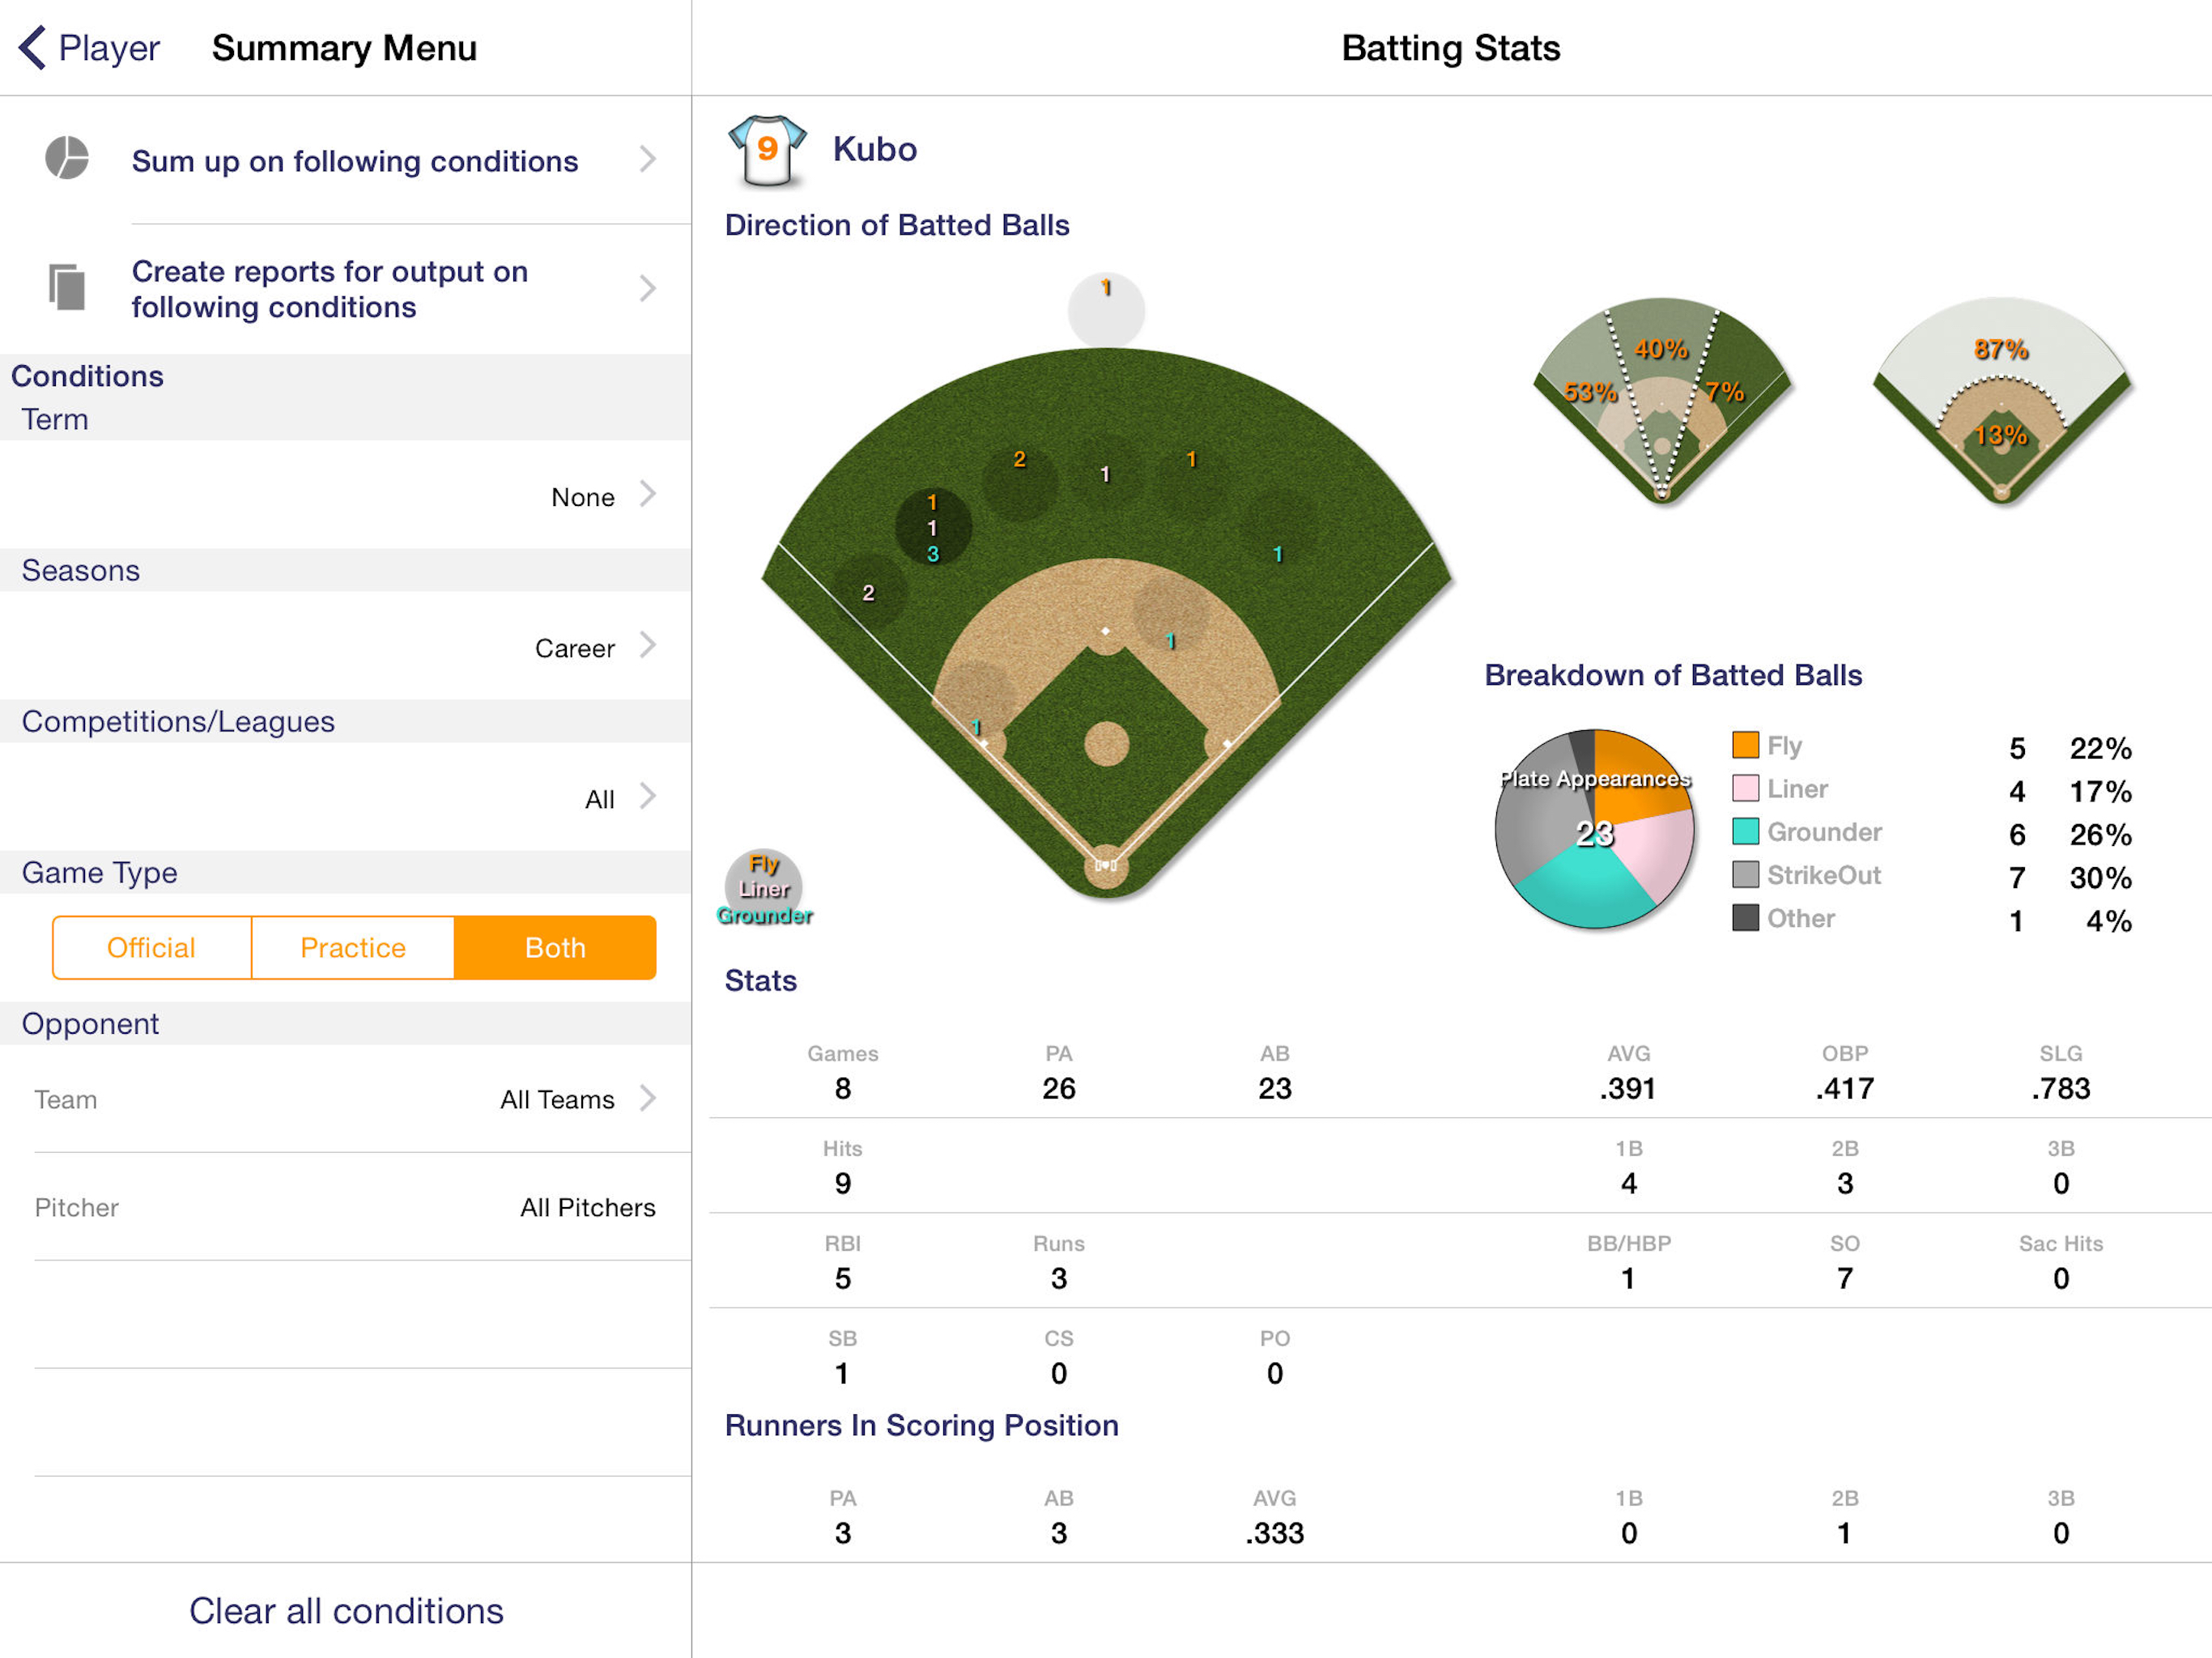Tap Clear all conditions
Image resolution: width=2212 pixels, height=1658 pixels.
click(346, 1611)
